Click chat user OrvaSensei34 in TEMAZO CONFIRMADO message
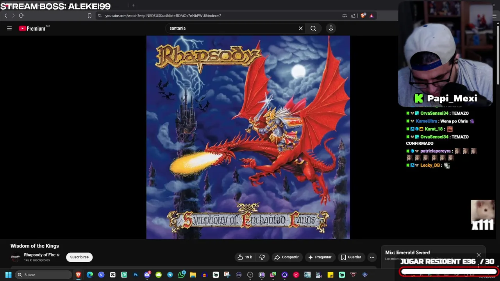The width and height of the screenshot is (500, 281). point(434,137)
